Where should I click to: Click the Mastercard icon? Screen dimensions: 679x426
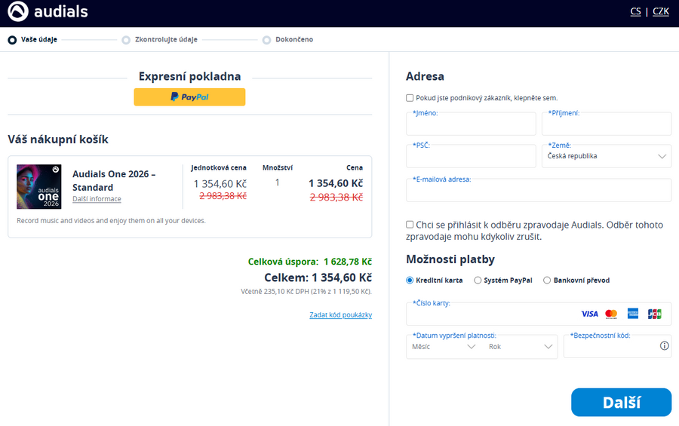click(x=611, y=314)
